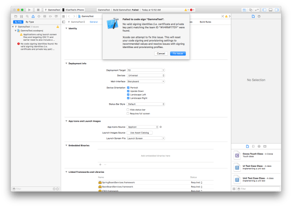Viewport: 292px width, 207px height.
Task: Click the arrow beside App Icons Source
Action: point(161,127)
